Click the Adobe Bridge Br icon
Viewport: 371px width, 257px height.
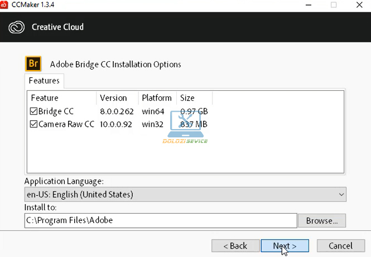33,63
